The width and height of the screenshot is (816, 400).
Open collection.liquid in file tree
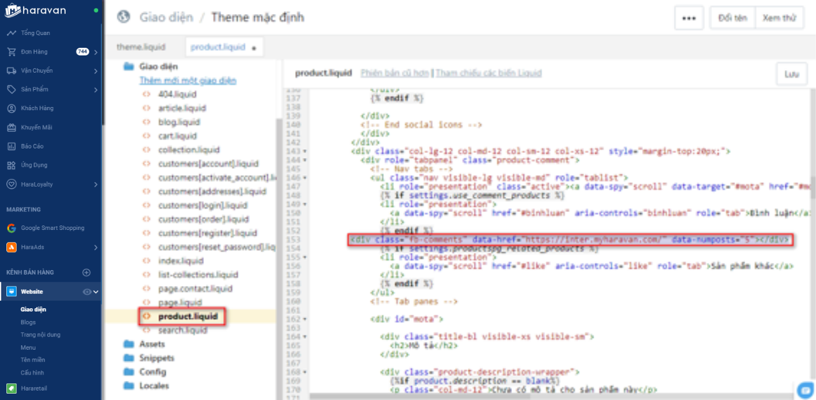[x=189, y=150]
